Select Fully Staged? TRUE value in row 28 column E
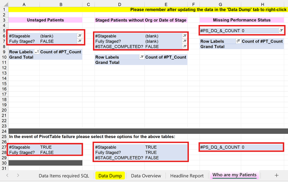 click(x=166, y=152)
